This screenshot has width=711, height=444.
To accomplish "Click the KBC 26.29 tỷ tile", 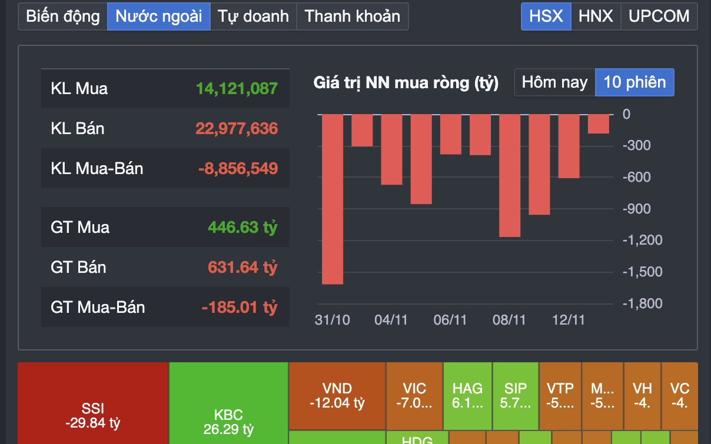I will click(x=228, y=403).
